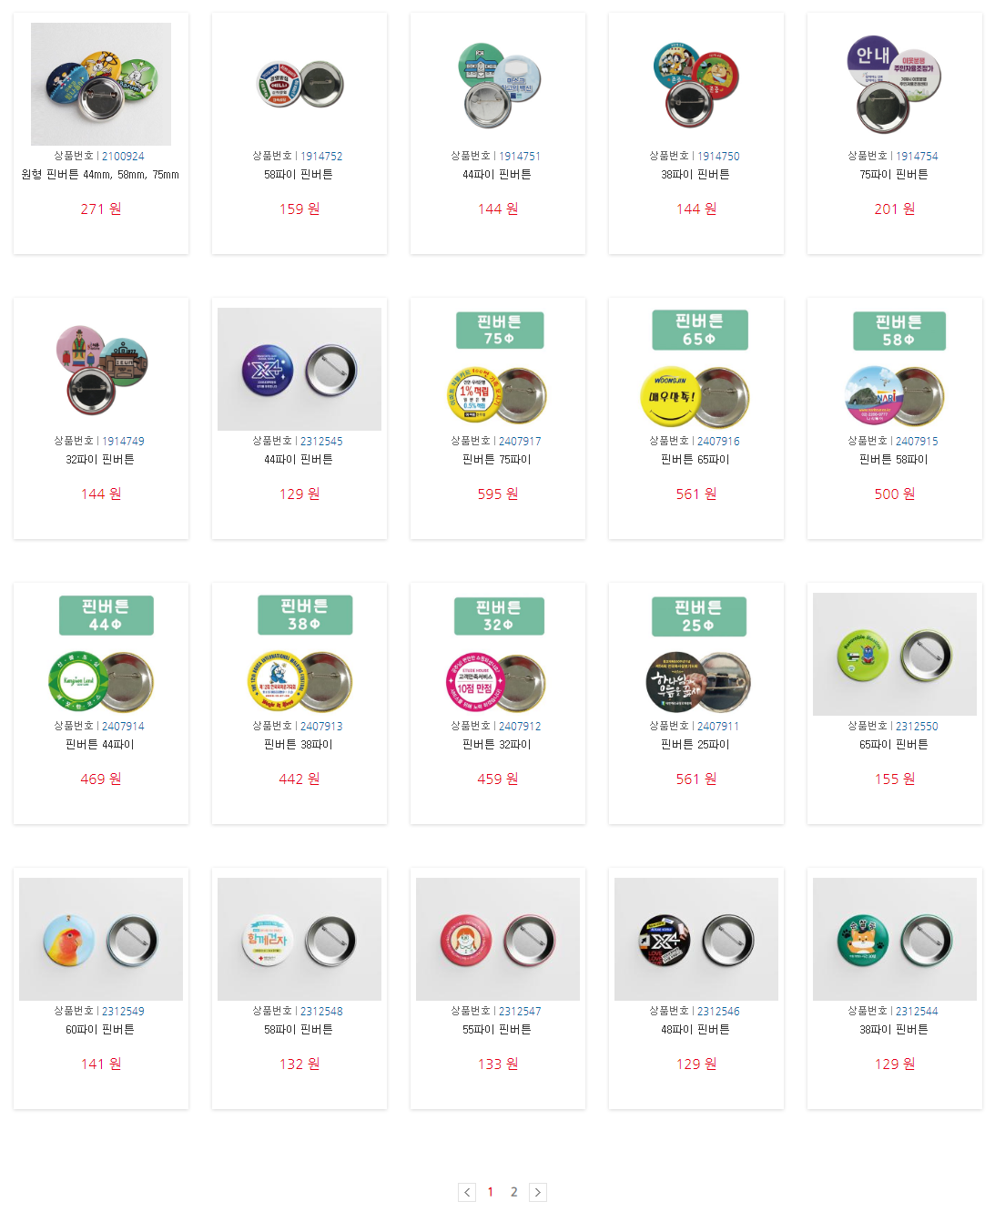Click product number link 2312550
The width and height of the screenshot is (995, 1212).
(x=917, y=726)
